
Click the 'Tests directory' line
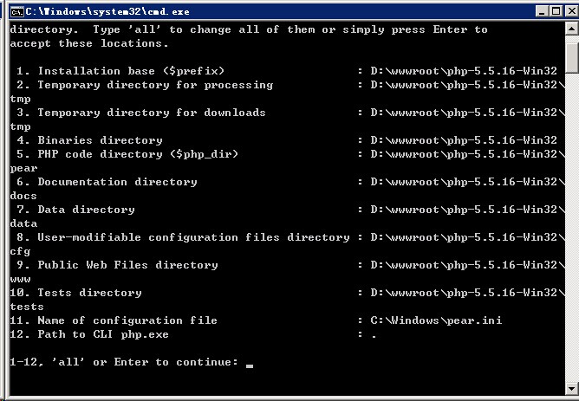pos(89,293)
